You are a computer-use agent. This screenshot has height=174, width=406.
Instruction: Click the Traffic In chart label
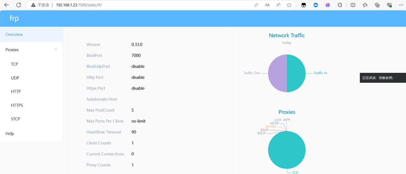pyautogui.click(x=320, y=73)
